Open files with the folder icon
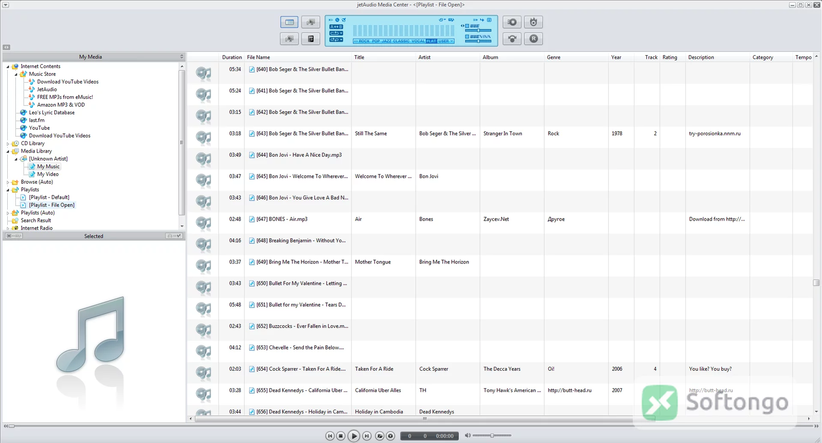The image size is (822, 443). (x=380, y=436)
